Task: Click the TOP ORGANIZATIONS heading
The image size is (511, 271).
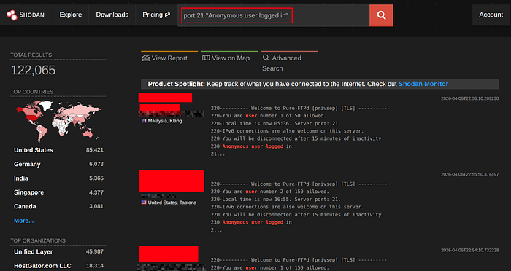Action: point(38,240)
